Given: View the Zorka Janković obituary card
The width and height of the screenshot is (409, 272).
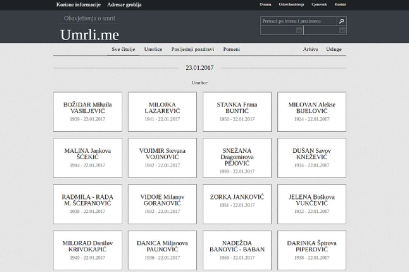Looking at the screenshot, I should 237,204.
